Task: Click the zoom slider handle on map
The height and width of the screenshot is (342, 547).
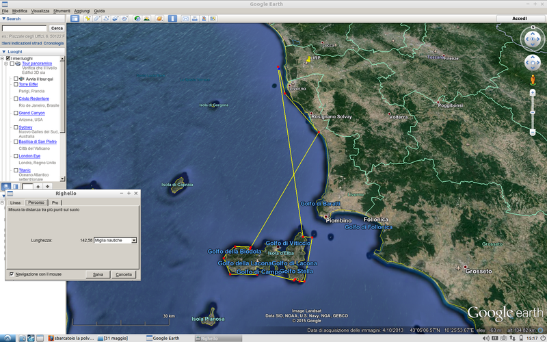Action: (533, 112)
